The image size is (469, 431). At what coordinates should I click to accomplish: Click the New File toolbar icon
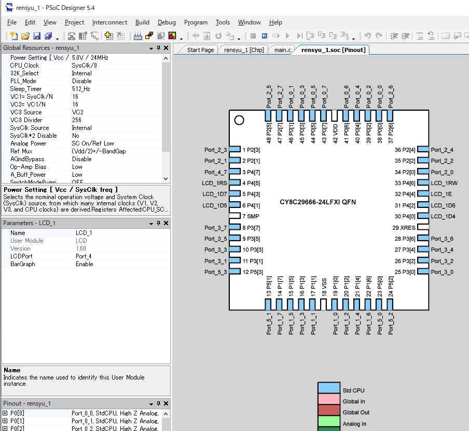coord(14,36)
